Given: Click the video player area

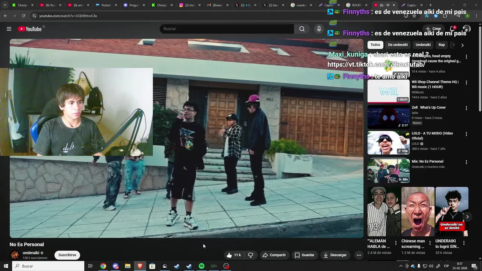Looking at the screenshot, I should pyautogui.click(x=187, y=138).
